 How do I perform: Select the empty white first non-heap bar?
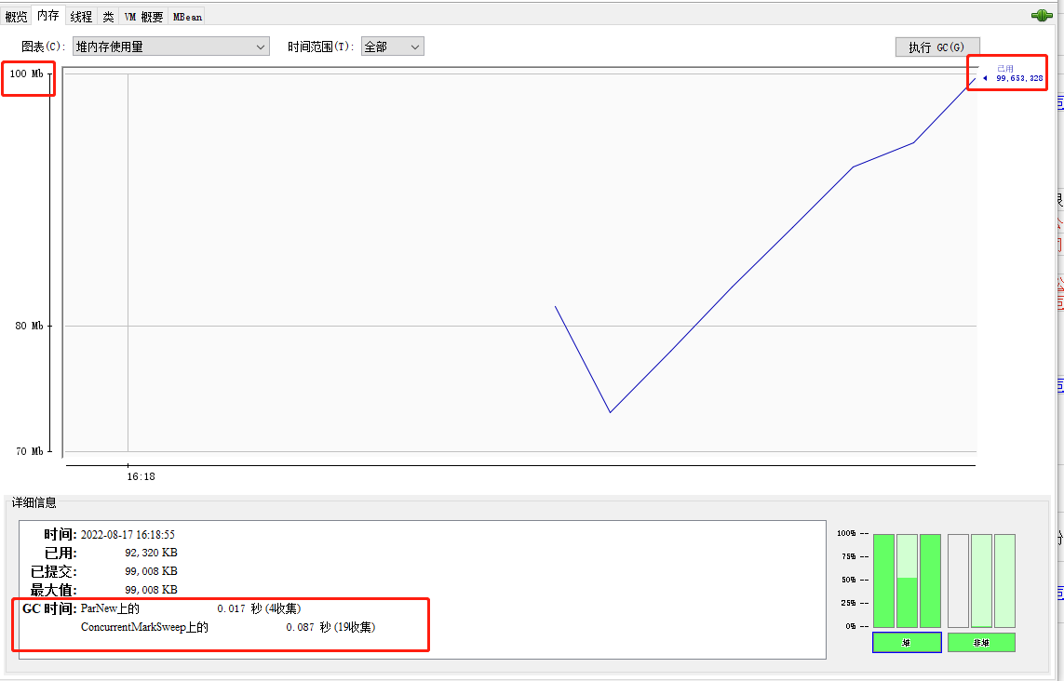(x=958, y=581)
